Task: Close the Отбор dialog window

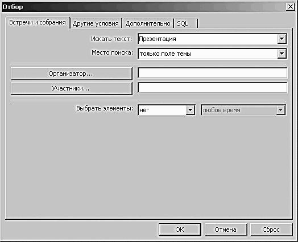Action: (x=291, y=7)
